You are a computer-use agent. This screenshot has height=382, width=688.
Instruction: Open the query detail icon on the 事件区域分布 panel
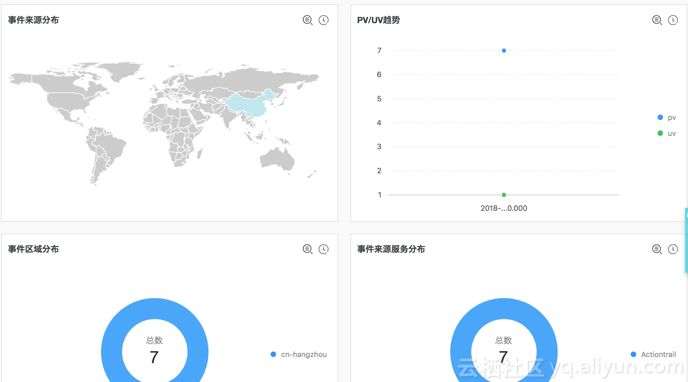[307, 249]
